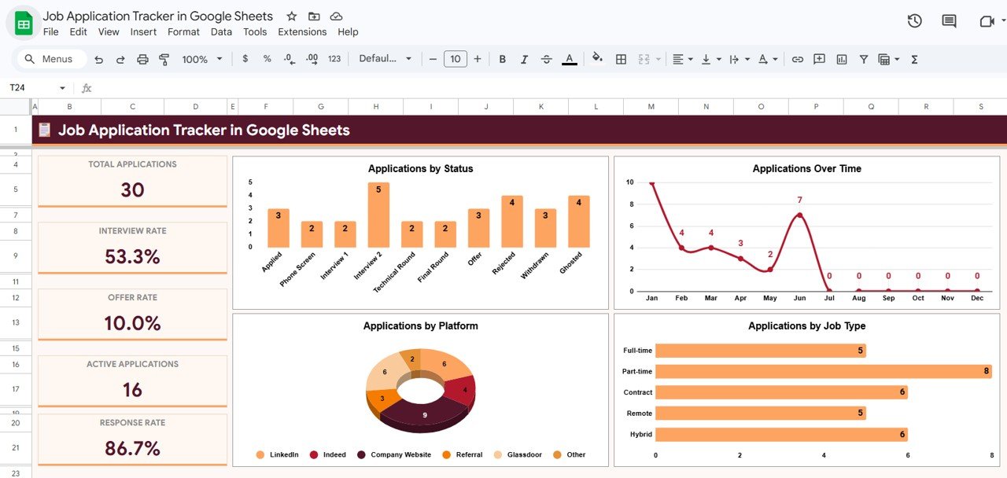Format value as percent
The height and width of the screenshot is (478, 1007).
pyautogui.click(x=267, y=58)
